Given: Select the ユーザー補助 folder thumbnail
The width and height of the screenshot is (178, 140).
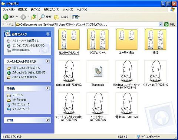Looking at the screenshot, I should [x=126, y=39].
